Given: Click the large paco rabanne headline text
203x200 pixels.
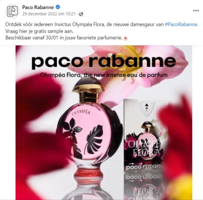Looking at the screenshot, I should (103, 62).
